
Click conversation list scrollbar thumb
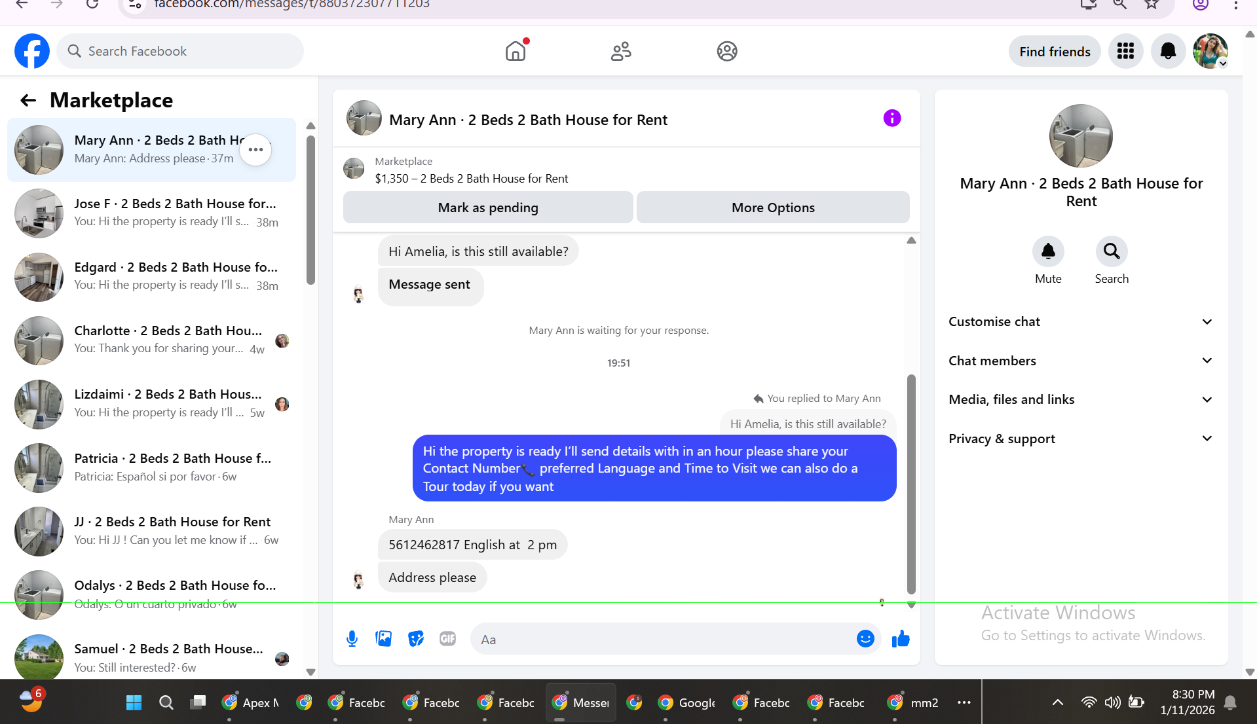pyautogui.click(x=310, y=209)
